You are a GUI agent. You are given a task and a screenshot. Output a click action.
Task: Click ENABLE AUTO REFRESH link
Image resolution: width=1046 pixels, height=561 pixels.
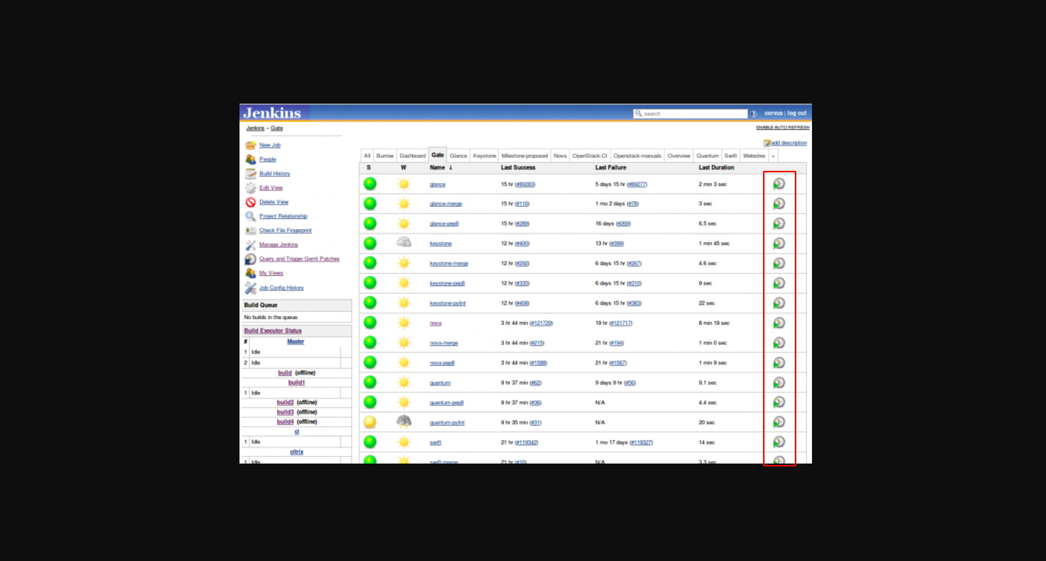click(x=782, y=127)
